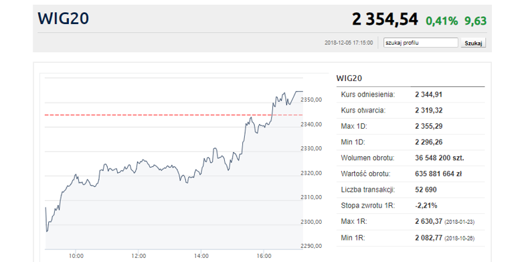
Task: Select the Kurs otwarcia value 2 319,32
Action: click(x=429, y=111)
